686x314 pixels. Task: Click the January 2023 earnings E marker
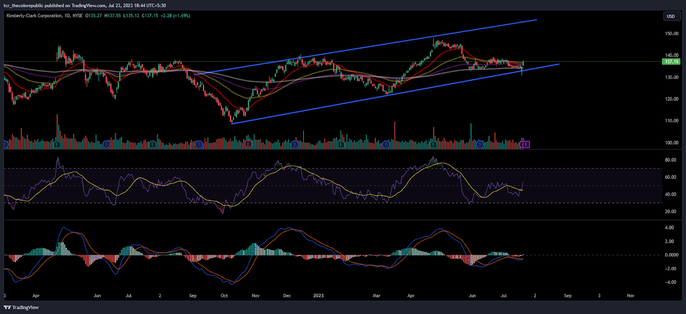click(x=341, y=145)
